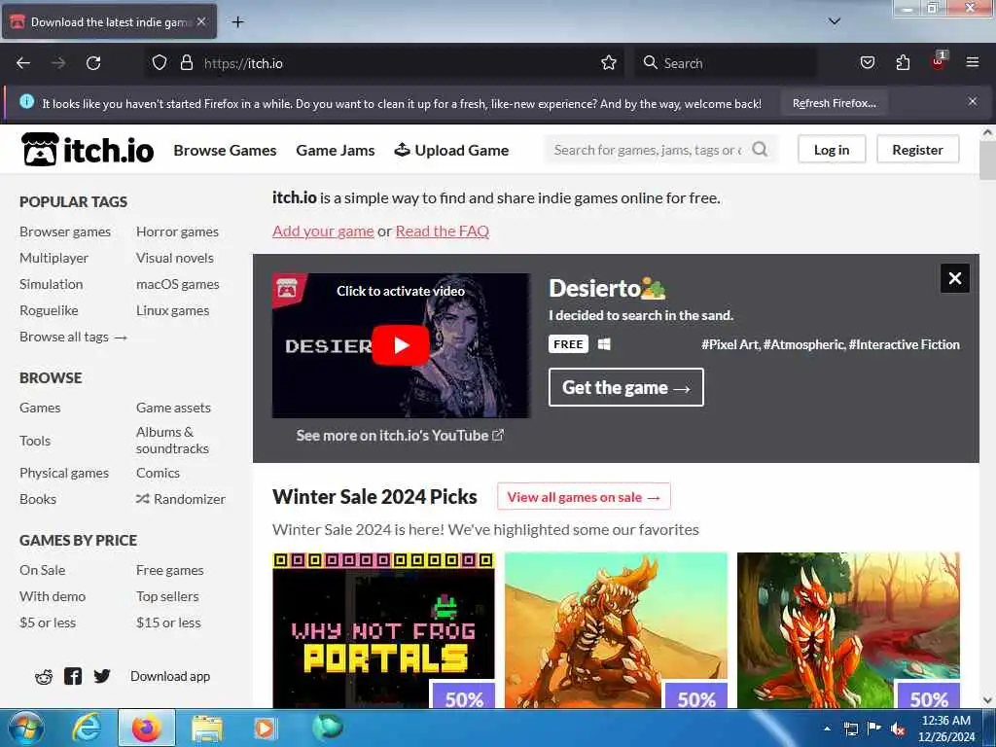Open Upload Game in header
The width and height of the screenshot is (996, 747).
point(451,151)
